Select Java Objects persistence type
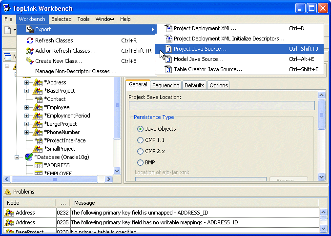This screenshot has height=236, width=331. pos(140,129)
